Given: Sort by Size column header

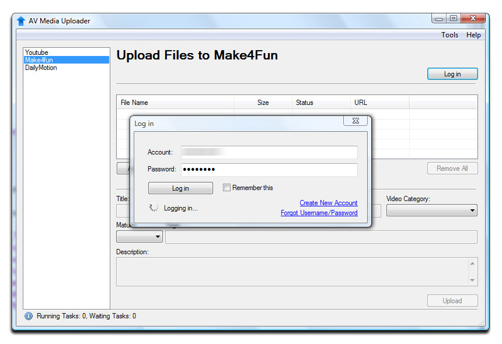Looking at the screenshot, I should coord(263,103).
